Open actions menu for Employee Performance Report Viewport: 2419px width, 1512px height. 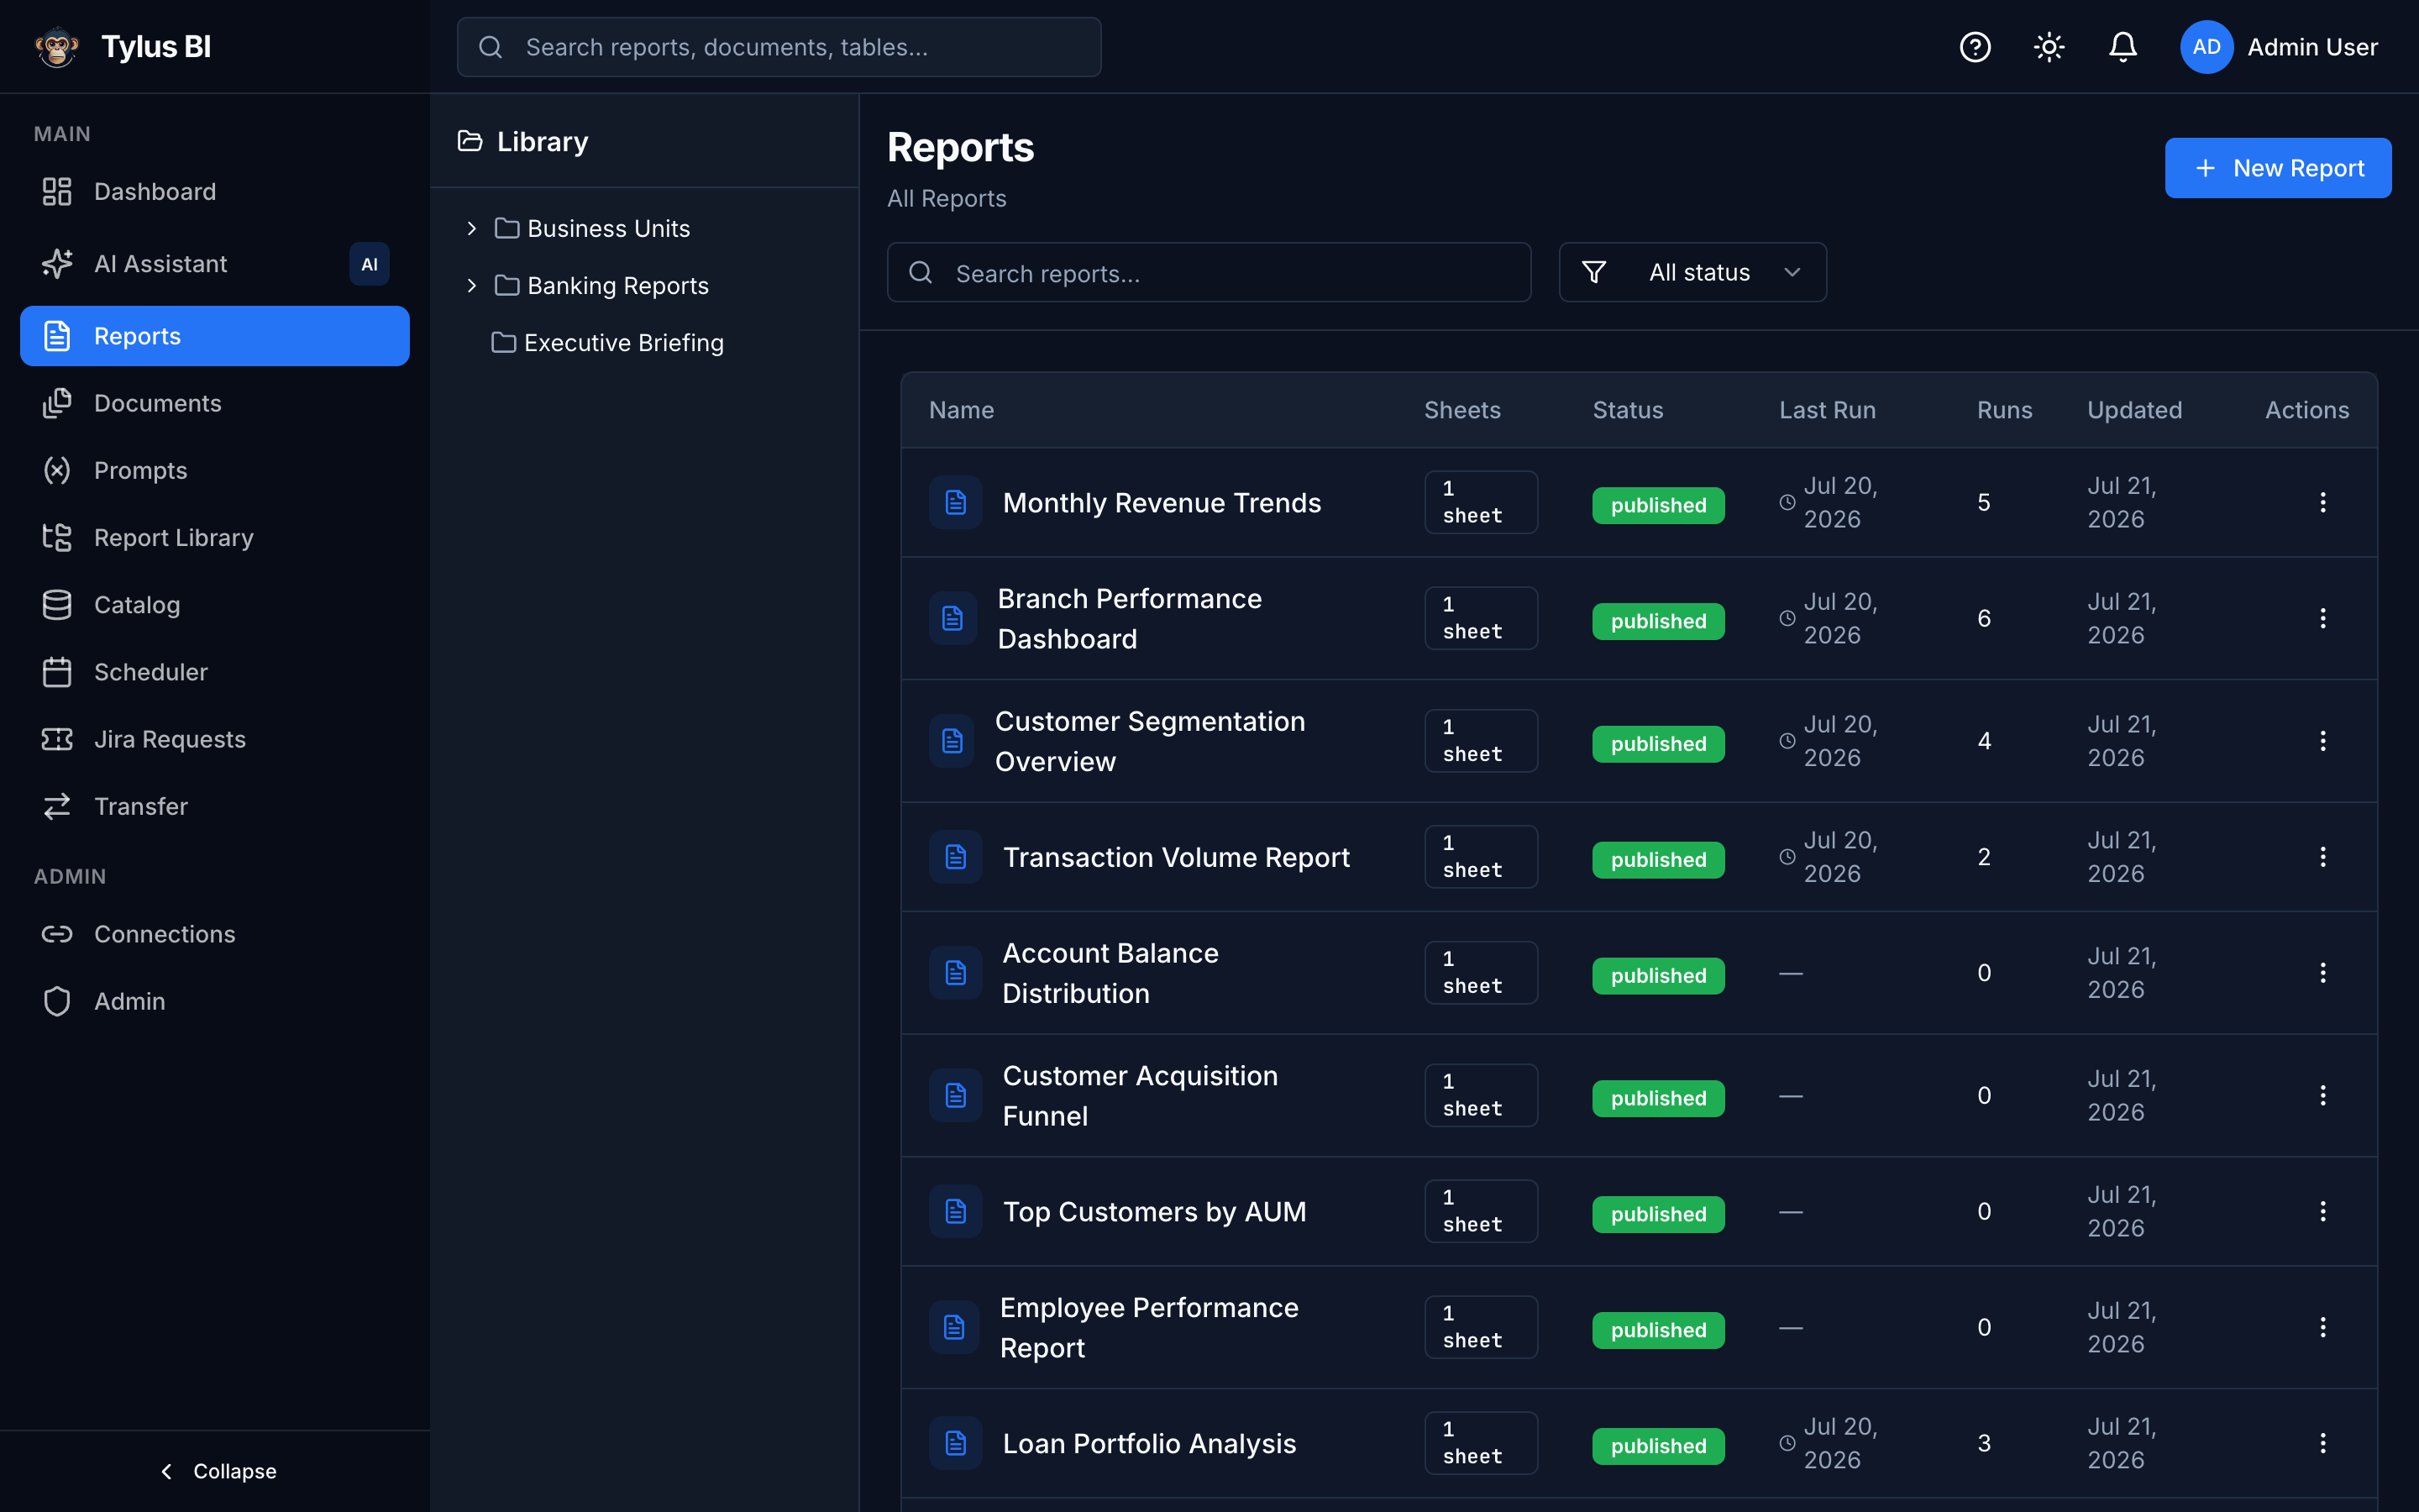(x=2322, y=1327)
